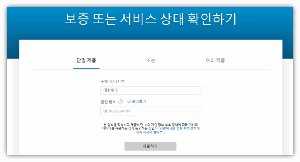Screen dimensions: 300x162
Task: Focus the 일련 번호 serial number input field
Action: point(151,111)
